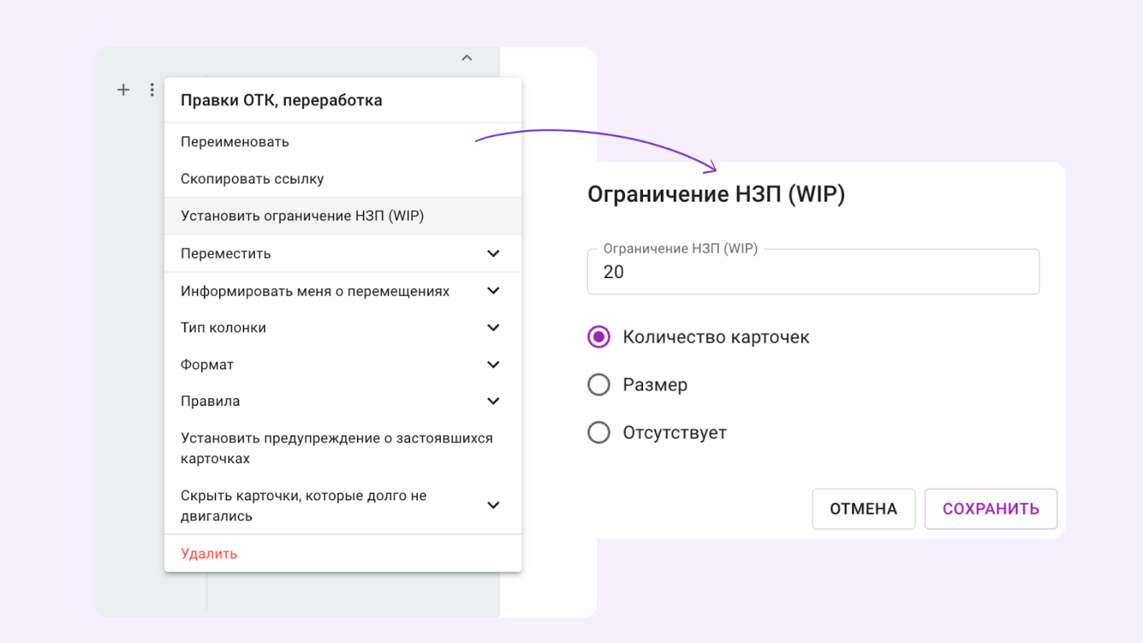Screen dimensions: 1143x643
Task: Click the plus icon to add a column
Action: coord(123,89)
